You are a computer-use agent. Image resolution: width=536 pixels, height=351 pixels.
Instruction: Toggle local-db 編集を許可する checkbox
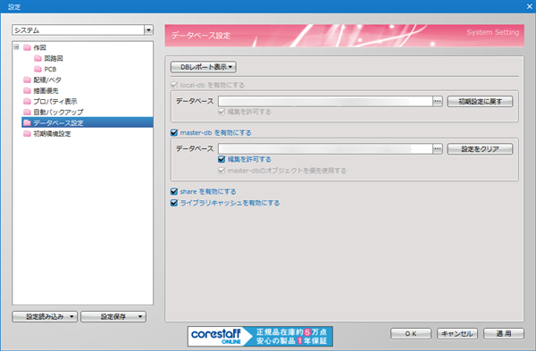(222, 112)
